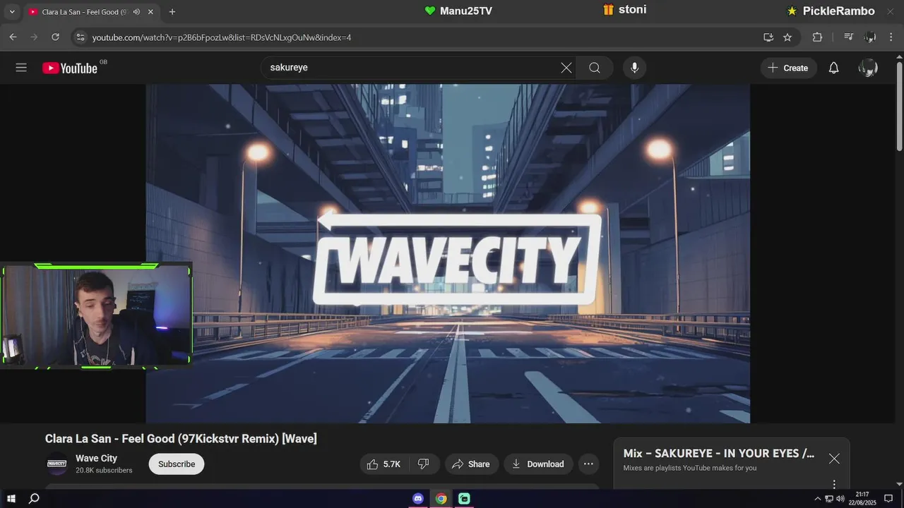Open the media controls icon in the toolbar
Viewport: 904px width, 508px height.
(849, 37)
